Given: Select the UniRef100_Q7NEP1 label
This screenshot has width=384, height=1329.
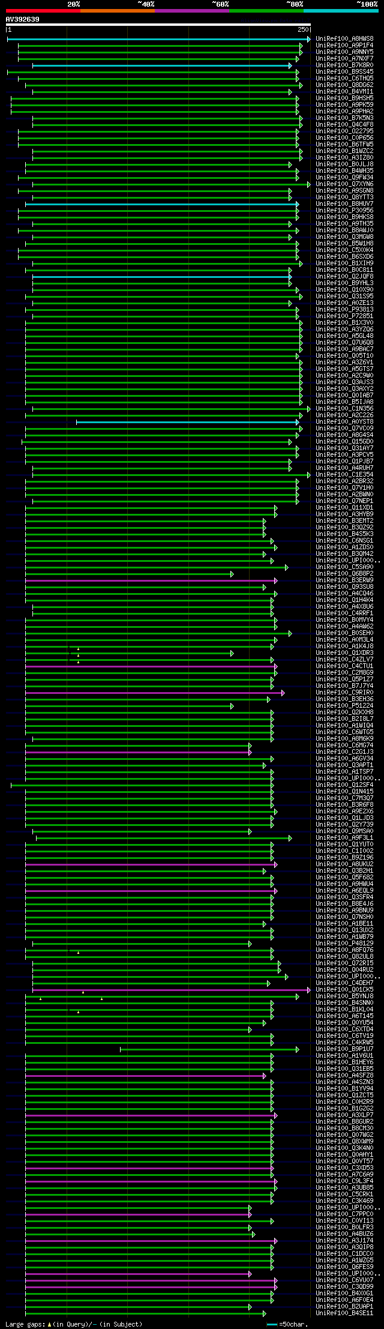Looking at the screenshot, I should (x=344, y=501).
